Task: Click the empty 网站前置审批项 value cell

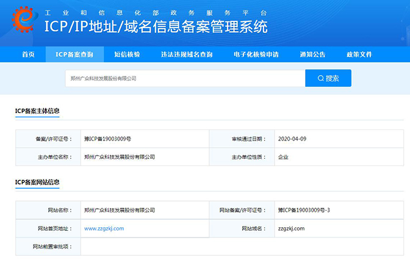Action: (x=145, y=246)
